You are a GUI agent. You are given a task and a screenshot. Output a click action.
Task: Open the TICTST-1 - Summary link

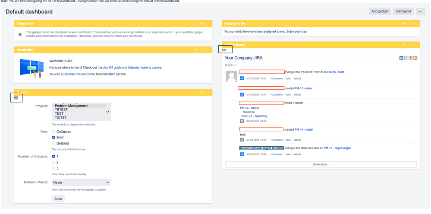[x=253, y=116]
